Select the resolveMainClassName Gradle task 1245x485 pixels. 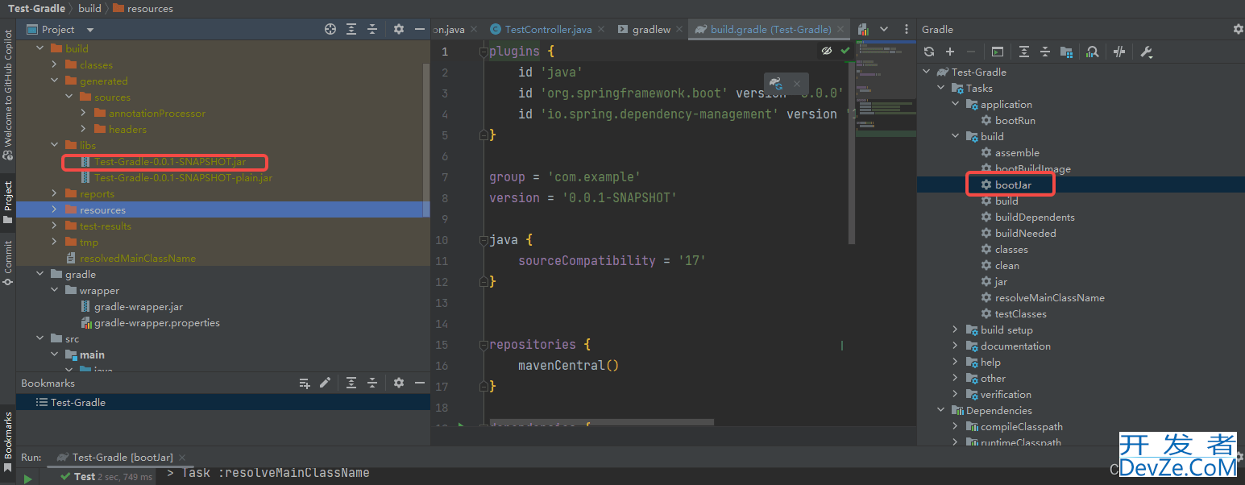click(1049, 297)
